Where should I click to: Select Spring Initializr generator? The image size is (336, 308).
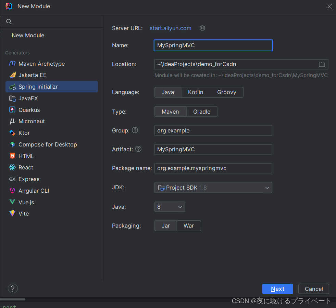(52, 87)
